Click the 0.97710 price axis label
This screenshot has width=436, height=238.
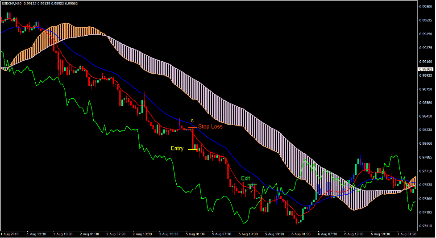tap(425, 171)
